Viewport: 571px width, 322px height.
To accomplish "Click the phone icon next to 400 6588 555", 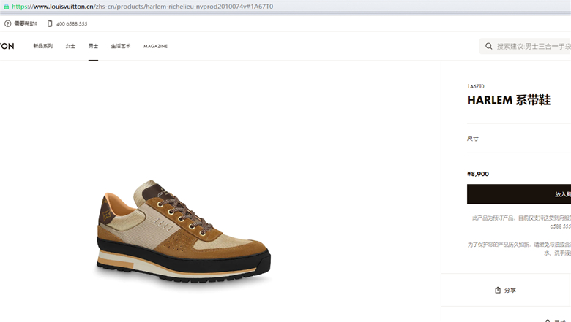I will coord(50,23).
